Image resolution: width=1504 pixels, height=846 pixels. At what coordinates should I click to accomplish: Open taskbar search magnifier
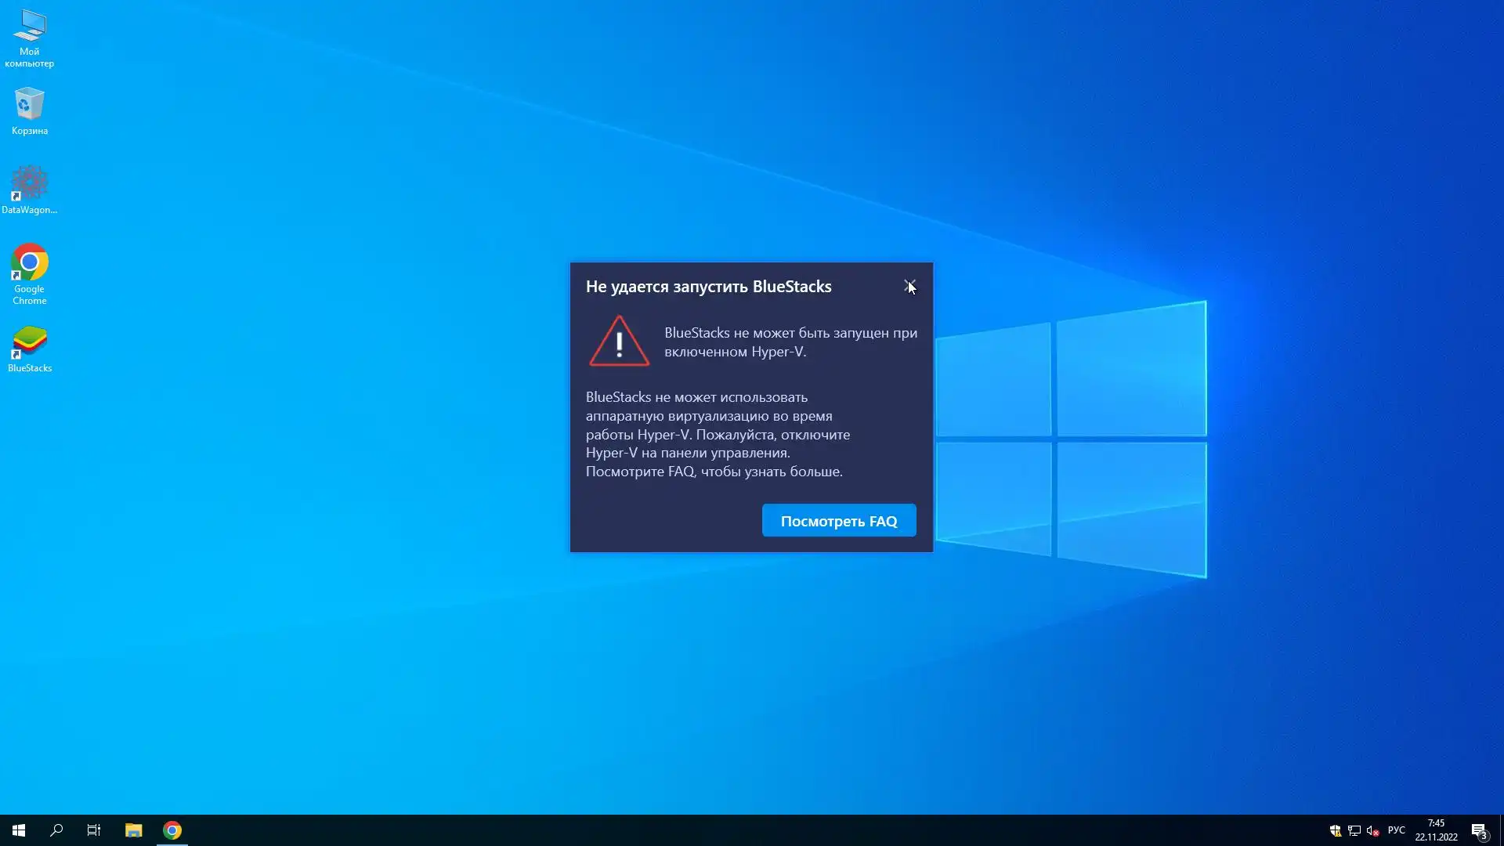(56, 830)
